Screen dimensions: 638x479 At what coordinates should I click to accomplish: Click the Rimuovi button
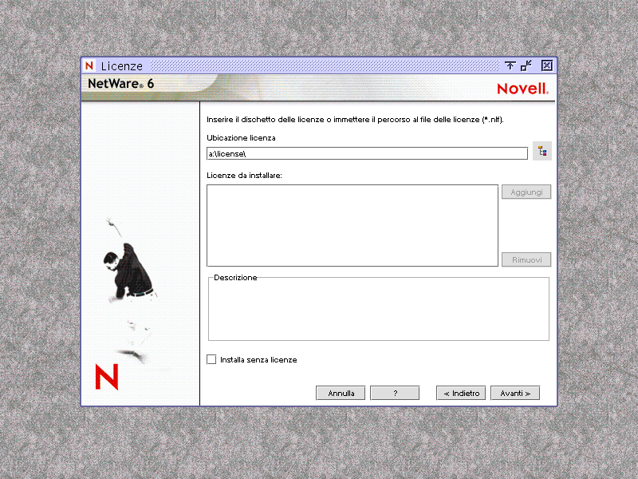click(x=526, y=259)
